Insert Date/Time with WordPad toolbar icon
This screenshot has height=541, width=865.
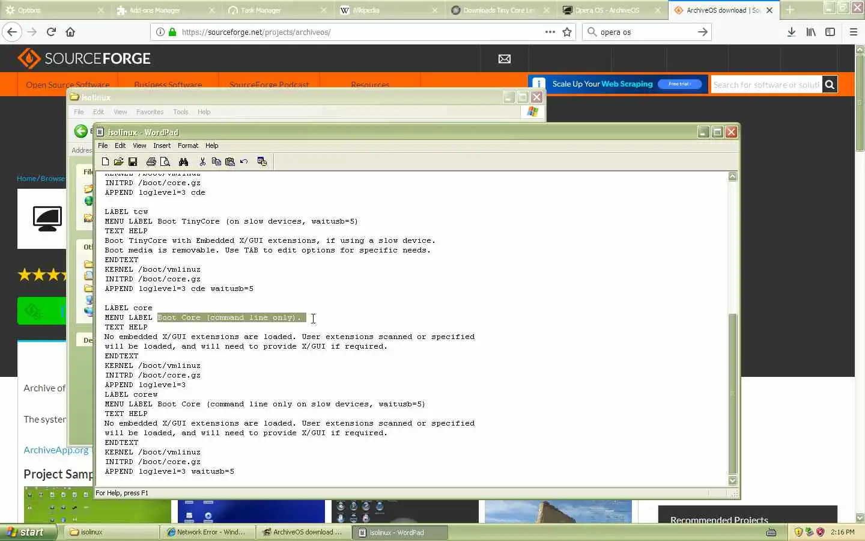[x=262, y=162]
